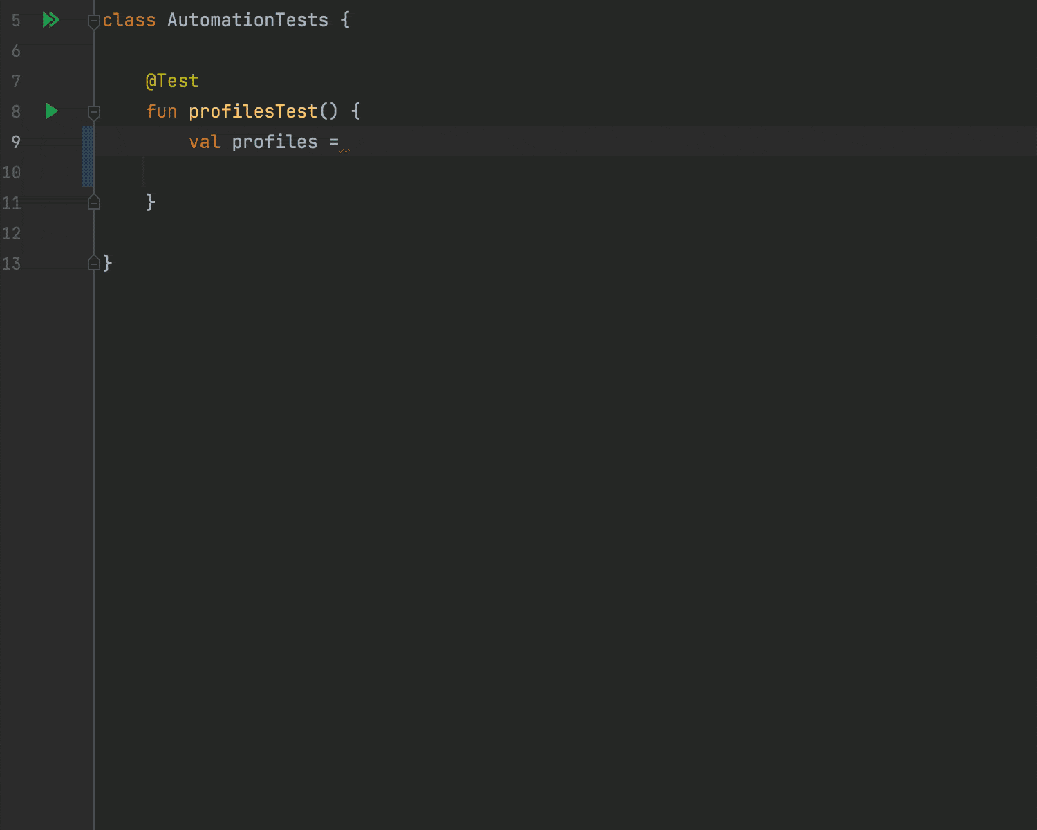
Task: Click fold end marker on line 13
Action: [x=94, y=263]
